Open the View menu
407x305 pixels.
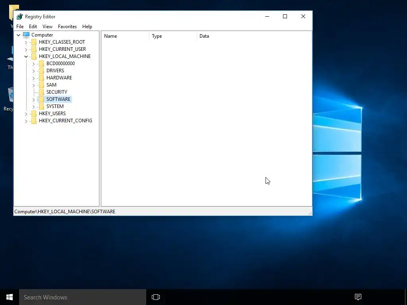pyautogui.click(x=47, y=27)
